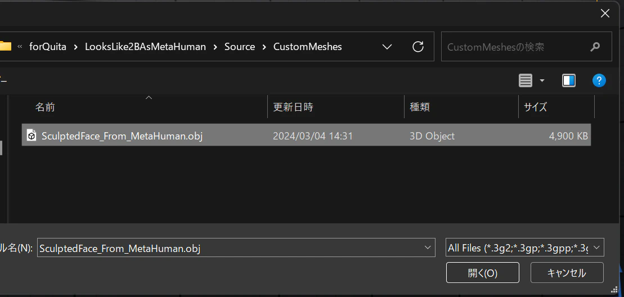Viewport: 624px width, 297px height.
Task: Click the 2024/03/04 14:31 date cell
Action: [x=313, y=136]
